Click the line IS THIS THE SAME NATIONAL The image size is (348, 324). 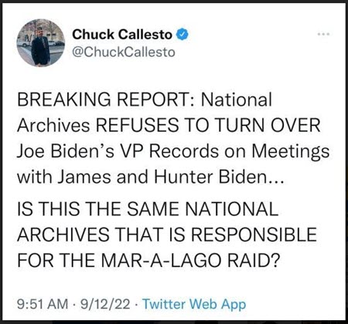(x=148, y=208)
